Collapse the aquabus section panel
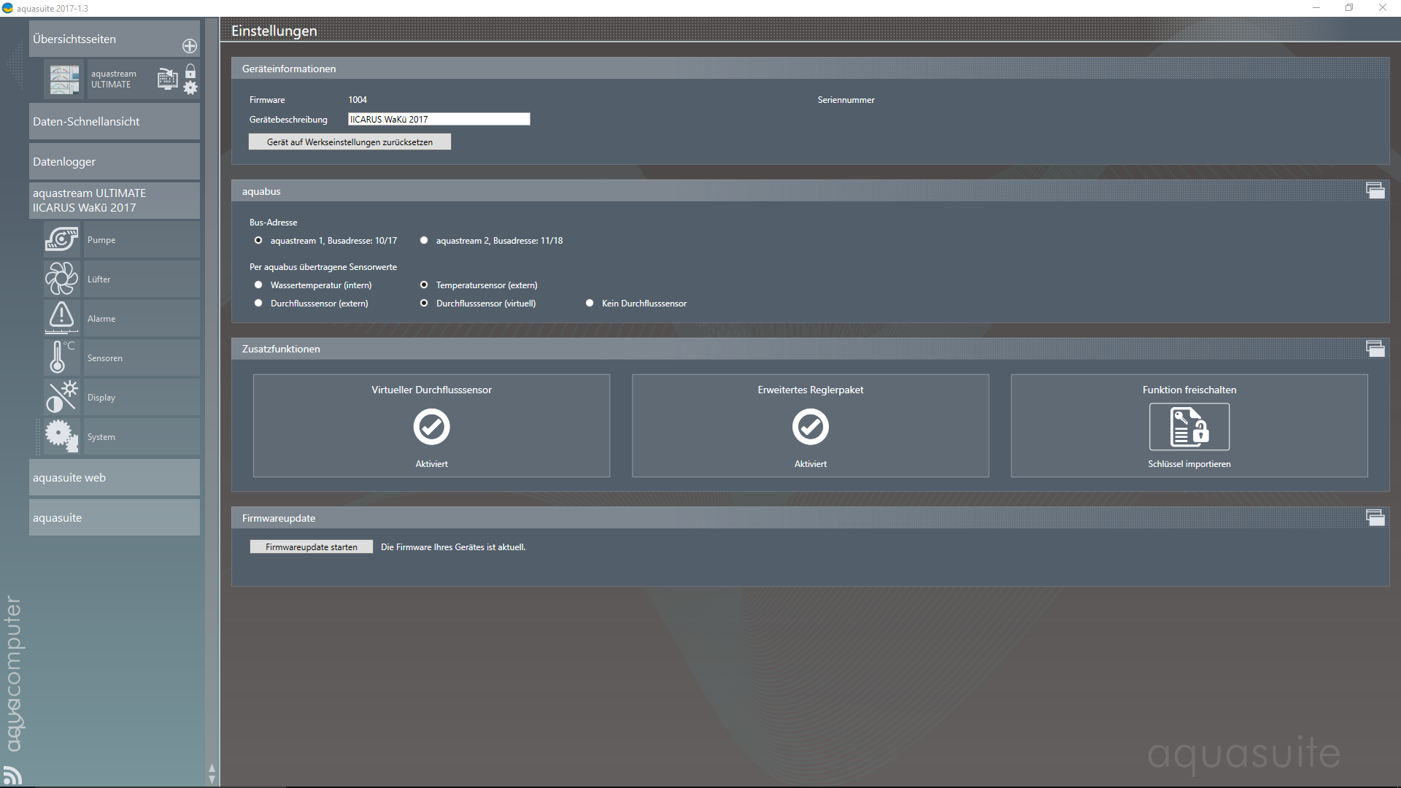The image size is (1401, 788). [x=1375, y=190]
